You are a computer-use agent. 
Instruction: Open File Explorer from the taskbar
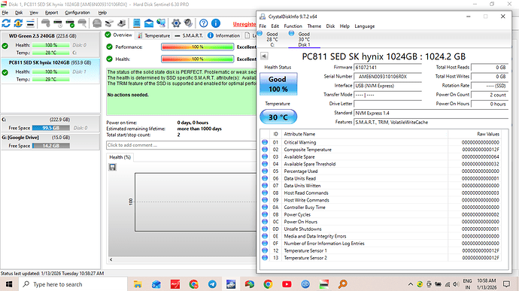tap(138, 284)
